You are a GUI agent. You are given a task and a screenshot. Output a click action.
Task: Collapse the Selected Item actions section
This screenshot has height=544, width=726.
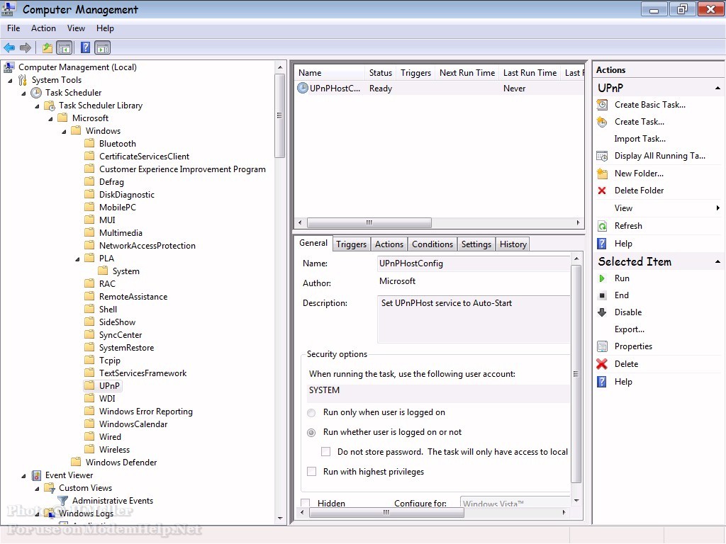point(717,262)
